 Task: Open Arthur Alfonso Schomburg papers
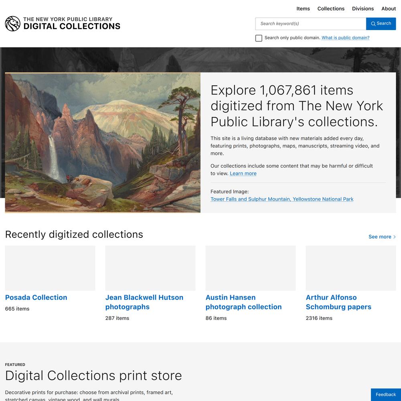tap(338, 302)
